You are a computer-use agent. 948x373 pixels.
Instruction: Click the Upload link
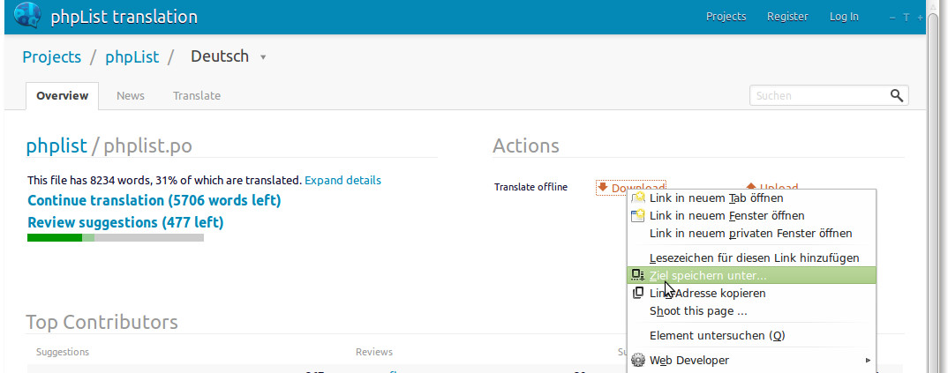click(x=772, y=188)
